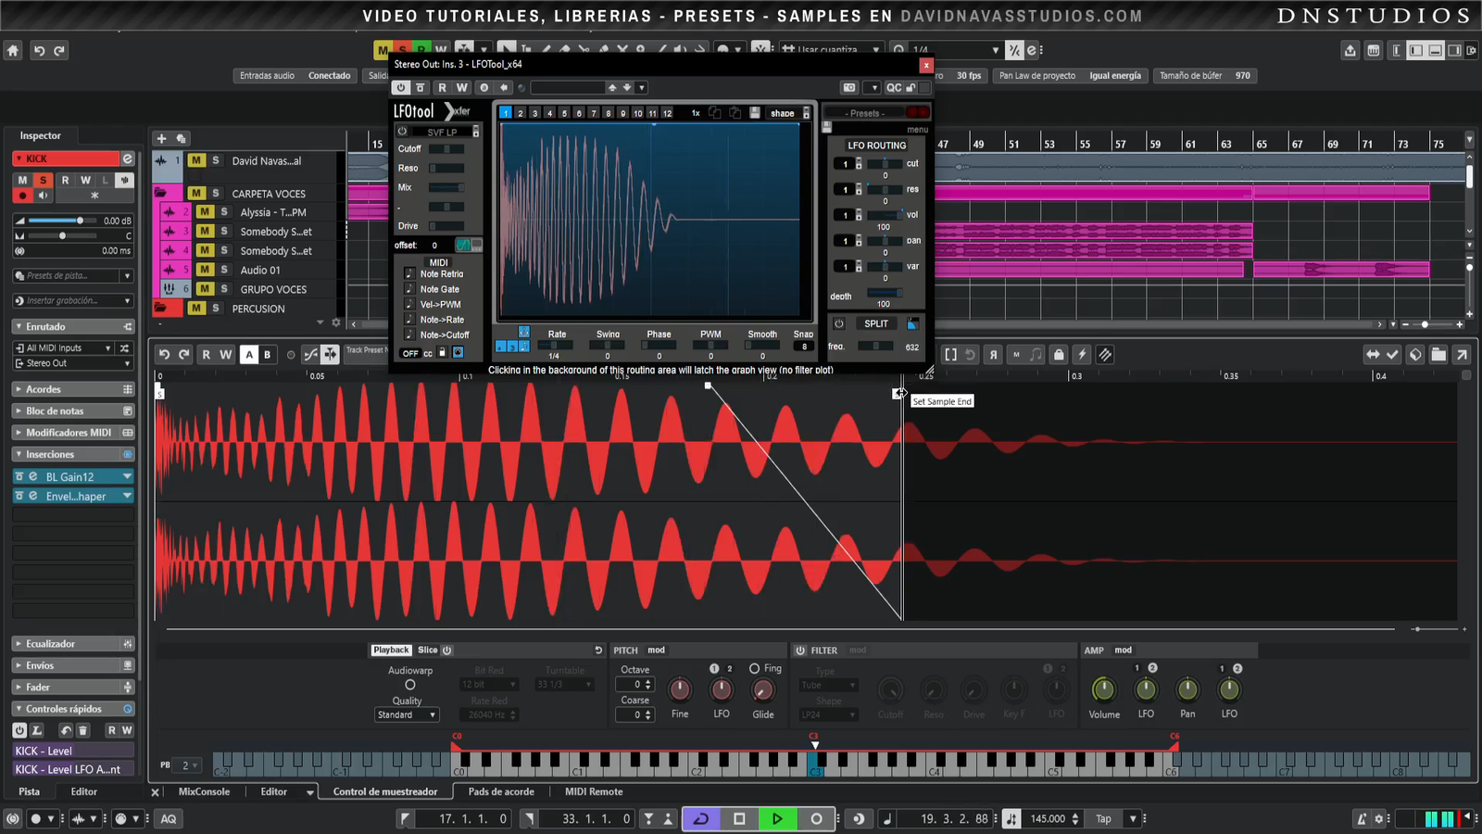Viewport: 1482px width, 834px height.
Task: Toggle the FILTER section power button
Action: tap(800, 651)
